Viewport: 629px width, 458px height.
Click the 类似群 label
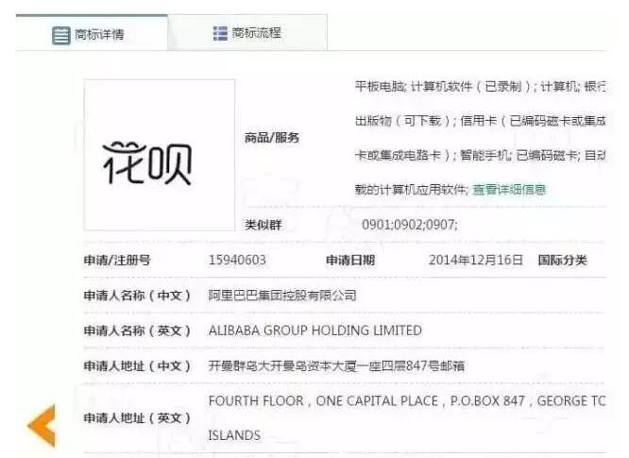pyautogui.click(x=263, y=225)
